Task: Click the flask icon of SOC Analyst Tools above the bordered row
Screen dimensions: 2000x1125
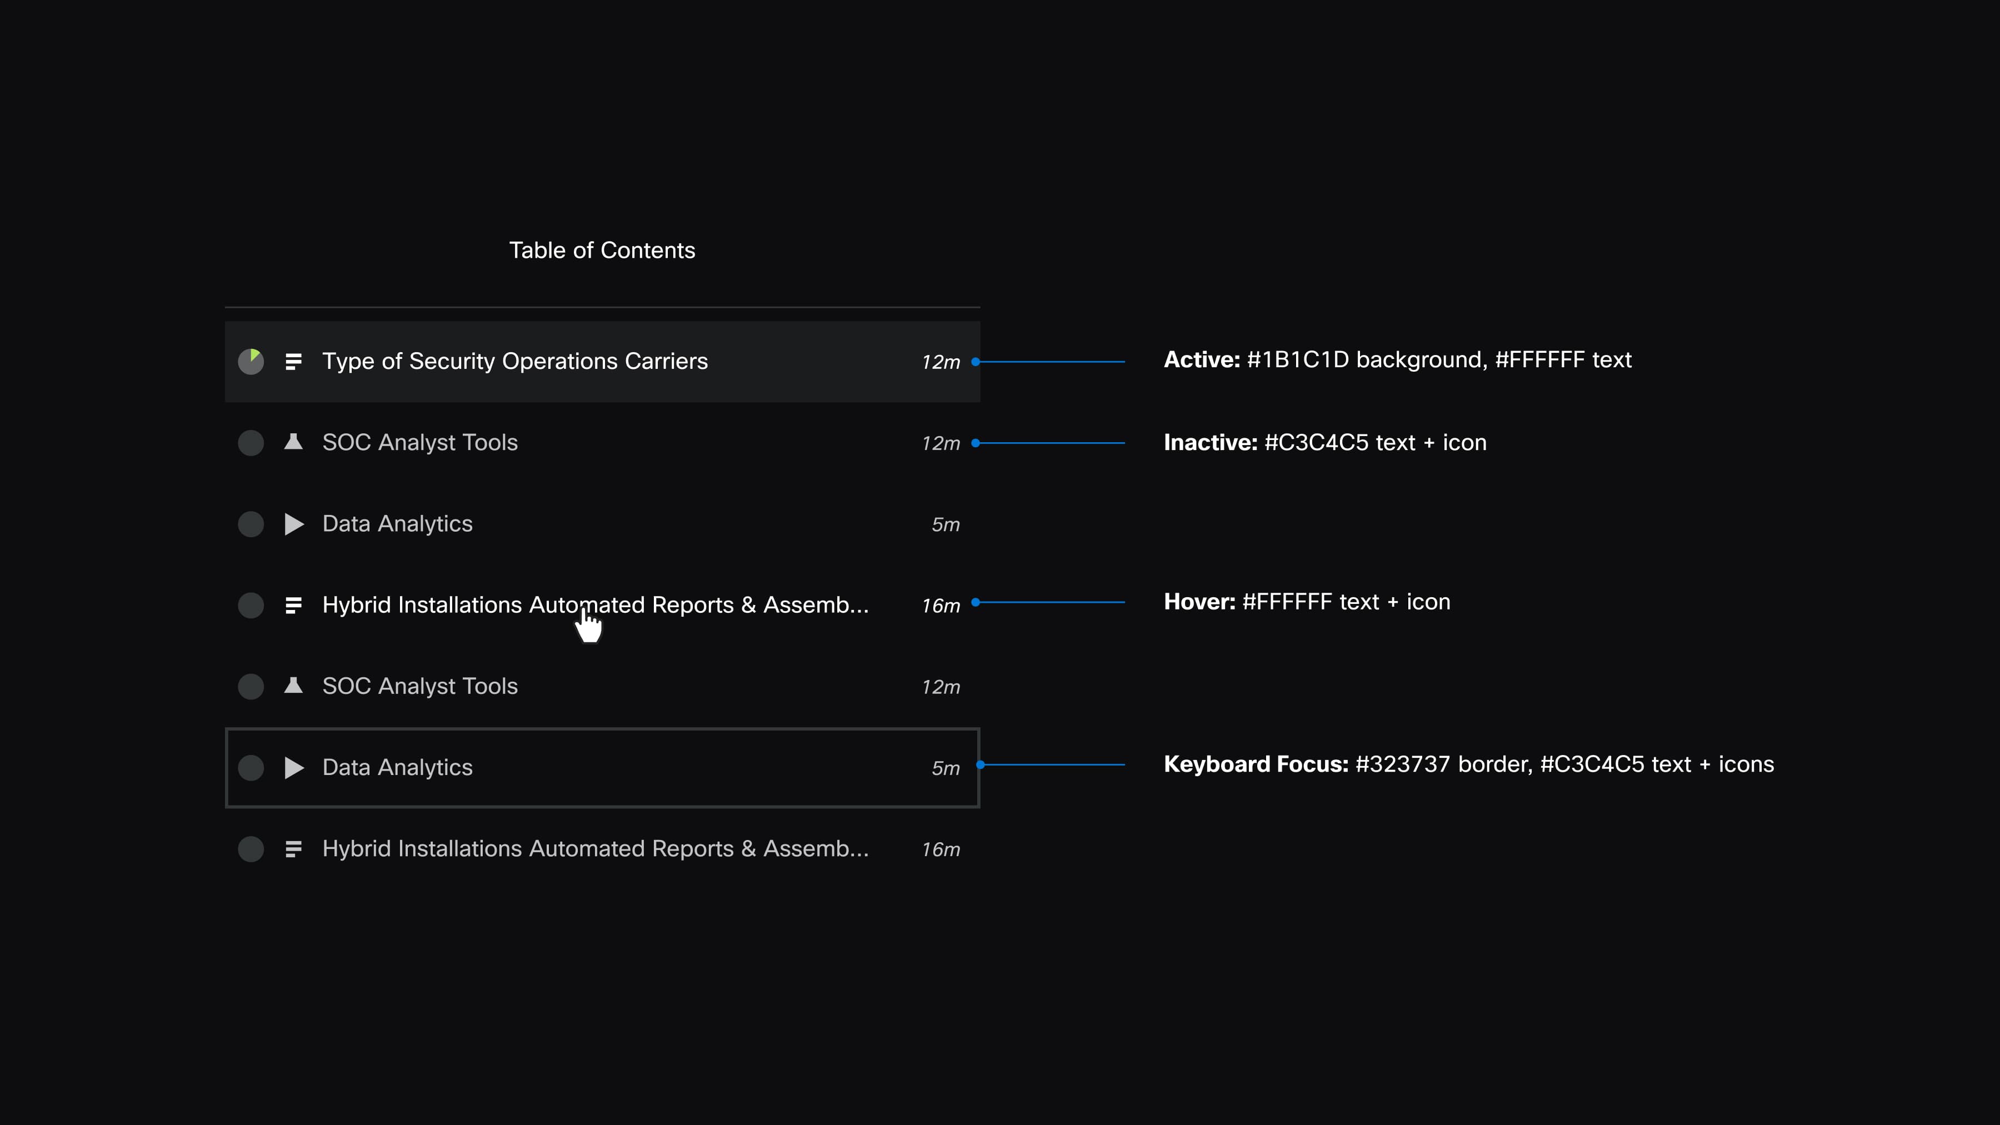Action: [x=293, y=685]
